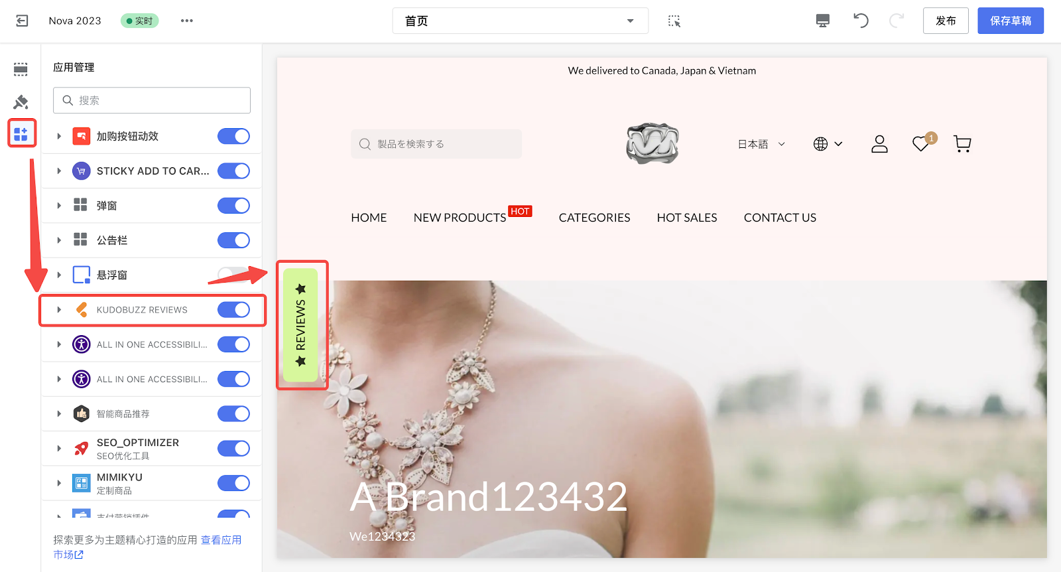
Task: Enable the 悬浮窗 toggle switch
Action: pyautogui.click(x=233, y=275)
